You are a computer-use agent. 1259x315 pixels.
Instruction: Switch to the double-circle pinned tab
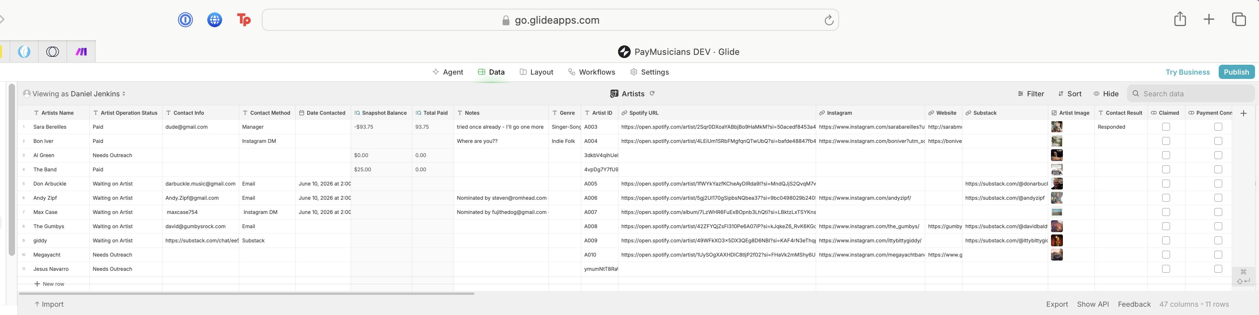(53, 52)
